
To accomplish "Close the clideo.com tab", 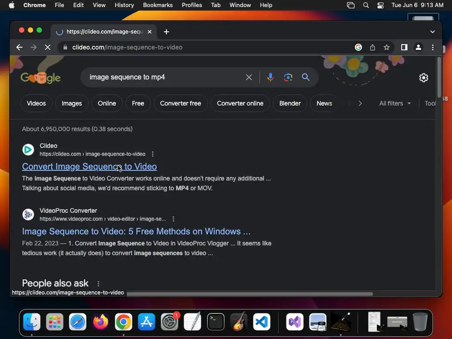I will tap(150, 32).
